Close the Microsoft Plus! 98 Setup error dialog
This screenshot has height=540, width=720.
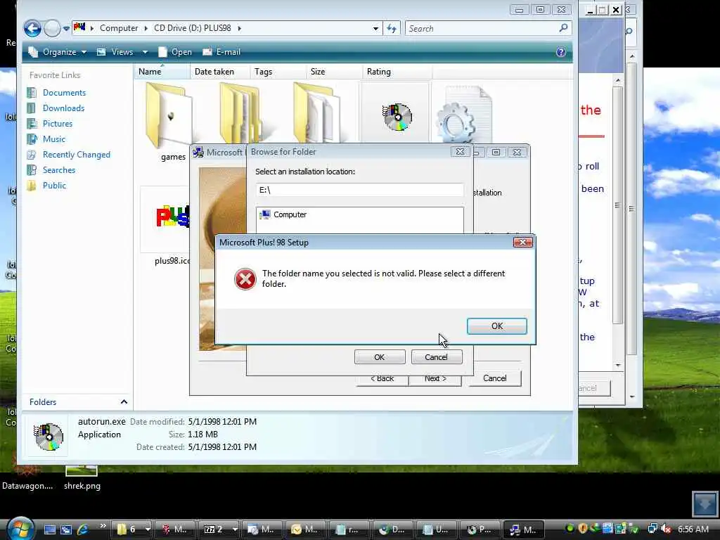point(522,242)
